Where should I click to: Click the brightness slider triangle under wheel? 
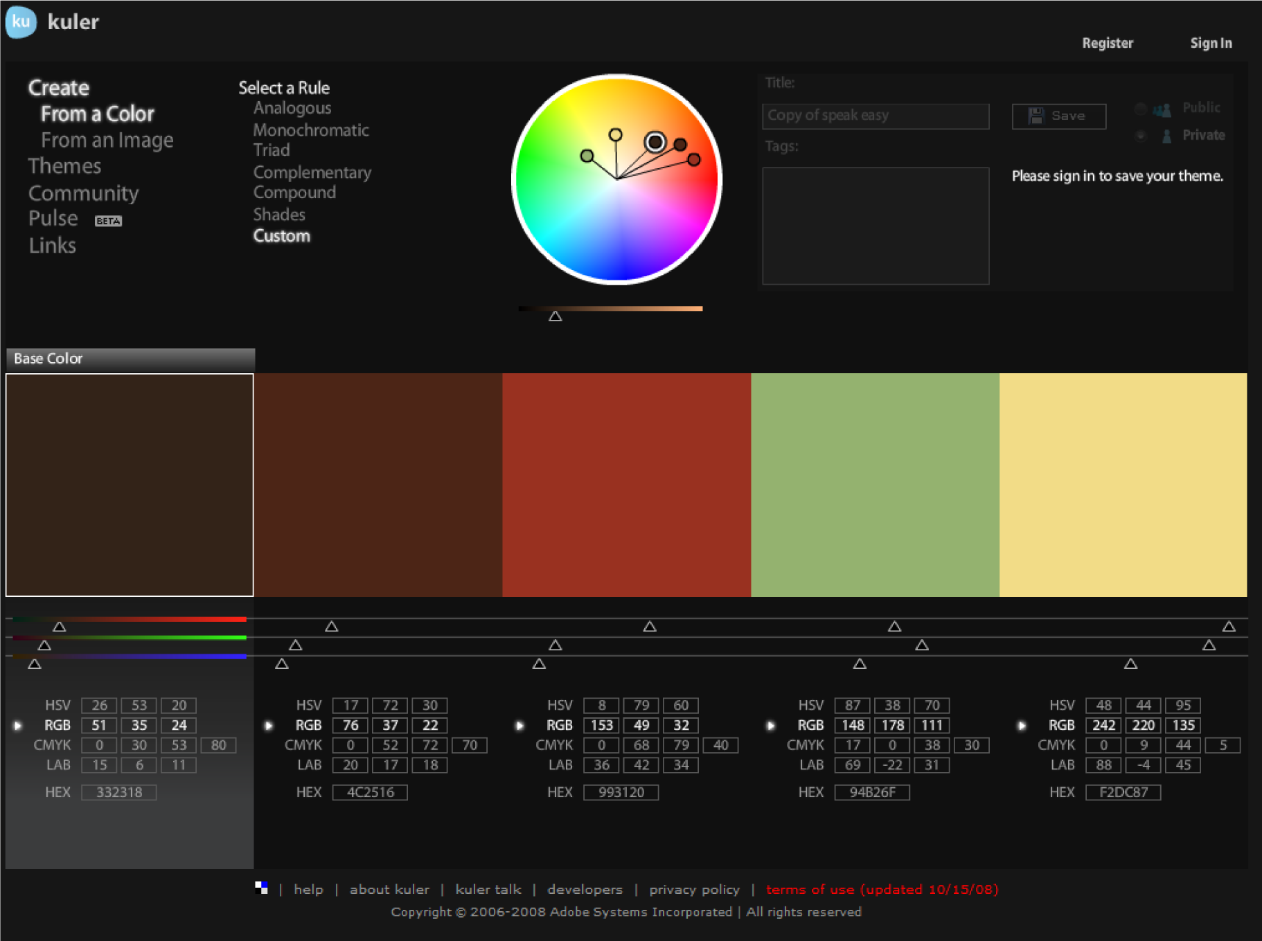(555, 316)
